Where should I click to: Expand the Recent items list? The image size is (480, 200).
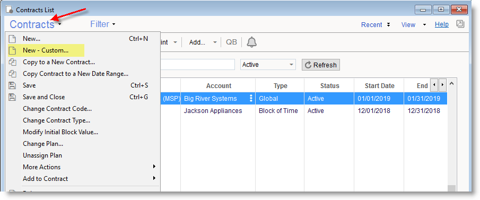pyautogui.click(x=376, y=25)
